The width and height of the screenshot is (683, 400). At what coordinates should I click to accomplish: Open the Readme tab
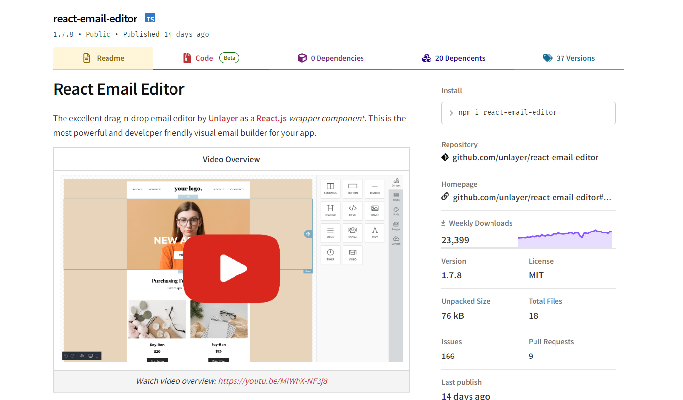coord(103,58)
